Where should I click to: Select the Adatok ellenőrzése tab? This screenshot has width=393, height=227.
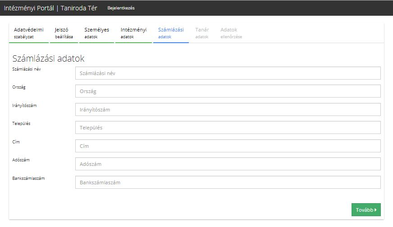point(231,33)
